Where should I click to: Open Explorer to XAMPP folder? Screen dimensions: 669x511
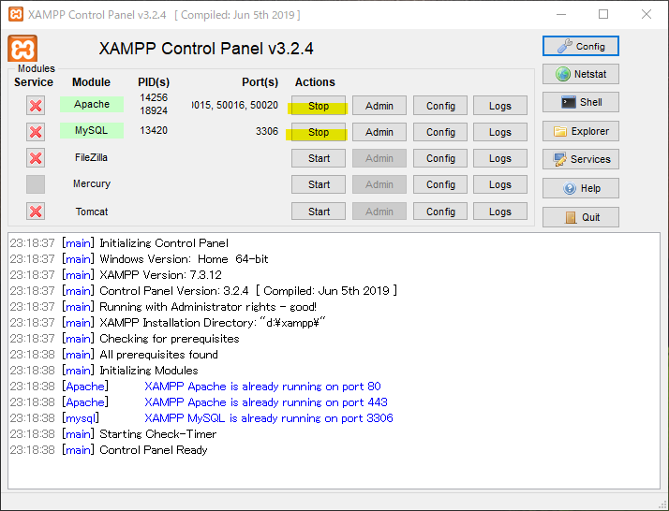click(581, 131)
